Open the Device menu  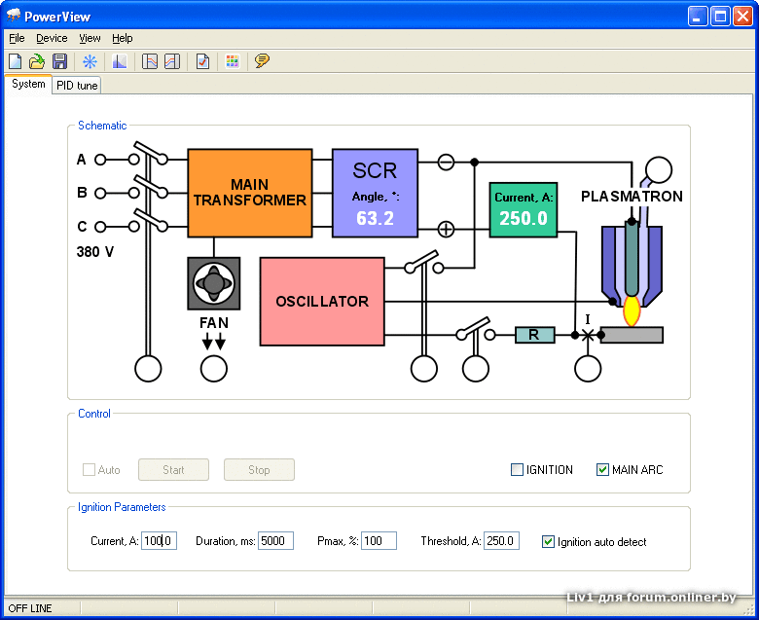tap(52, 38)
